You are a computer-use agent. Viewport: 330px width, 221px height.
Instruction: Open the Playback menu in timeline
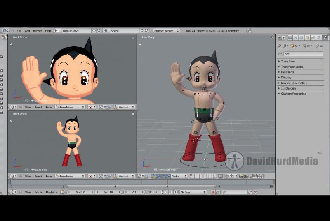[51, 192]
